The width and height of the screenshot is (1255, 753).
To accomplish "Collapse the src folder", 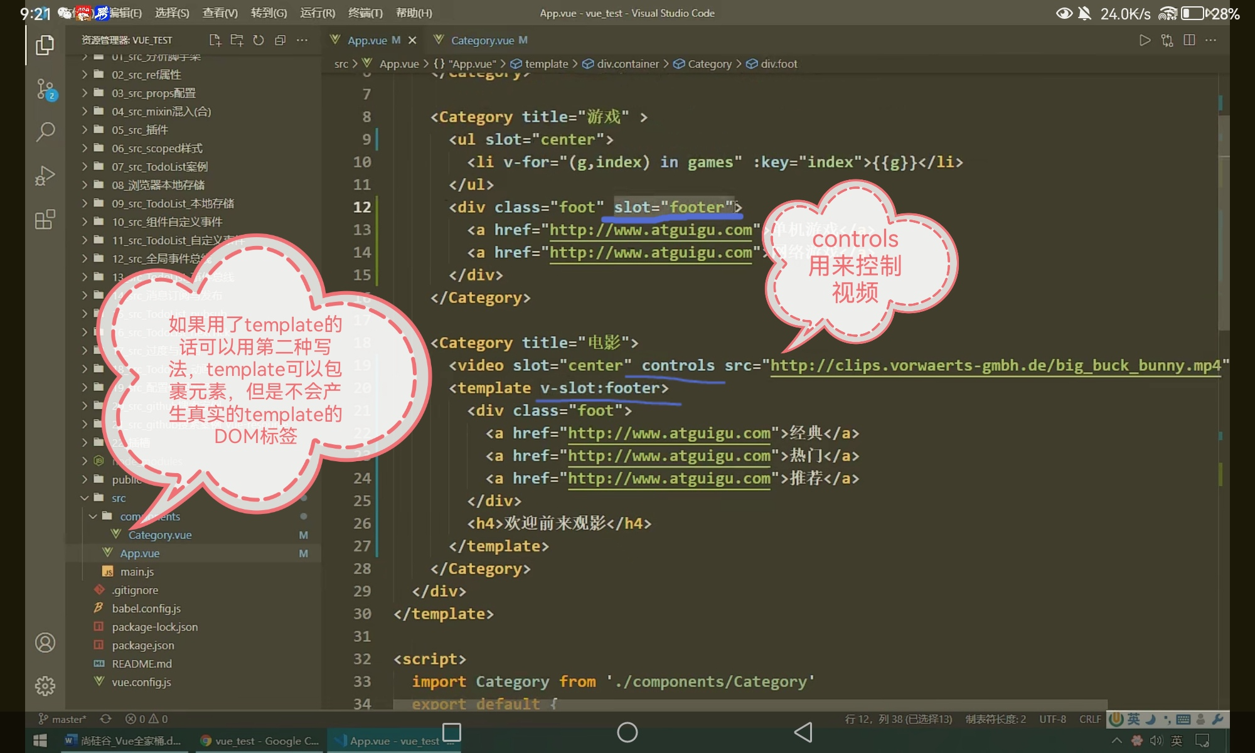I will pos(119,498).
